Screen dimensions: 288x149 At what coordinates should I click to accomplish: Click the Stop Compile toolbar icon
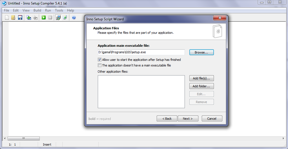tap(36, 18)
